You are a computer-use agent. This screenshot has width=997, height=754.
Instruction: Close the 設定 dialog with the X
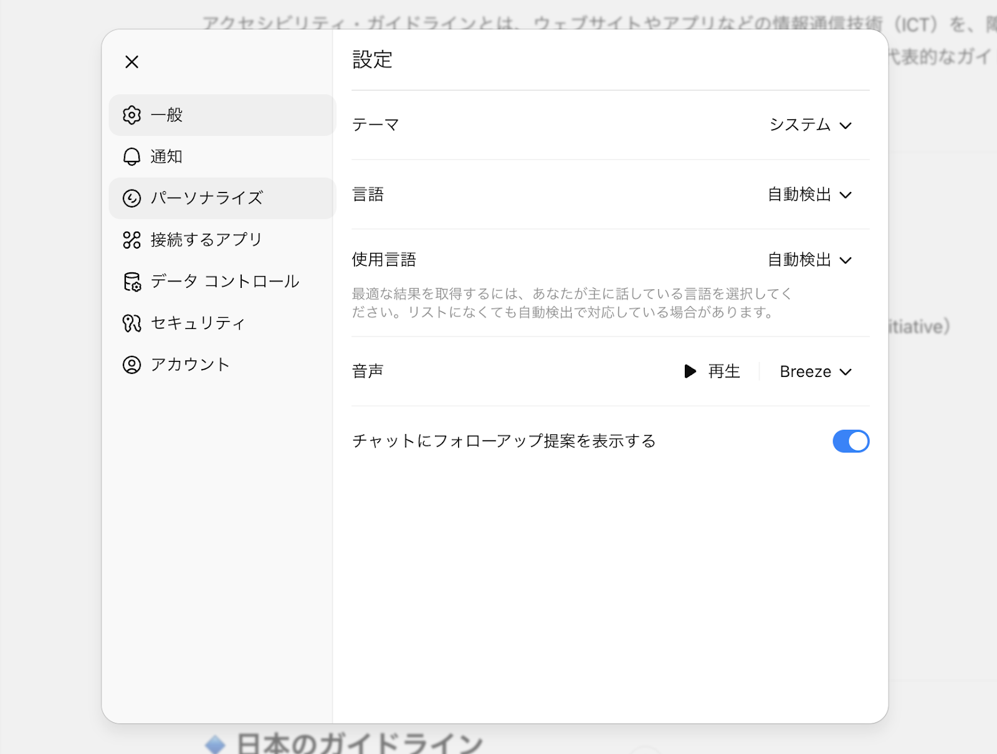click(x=131, y=62)
